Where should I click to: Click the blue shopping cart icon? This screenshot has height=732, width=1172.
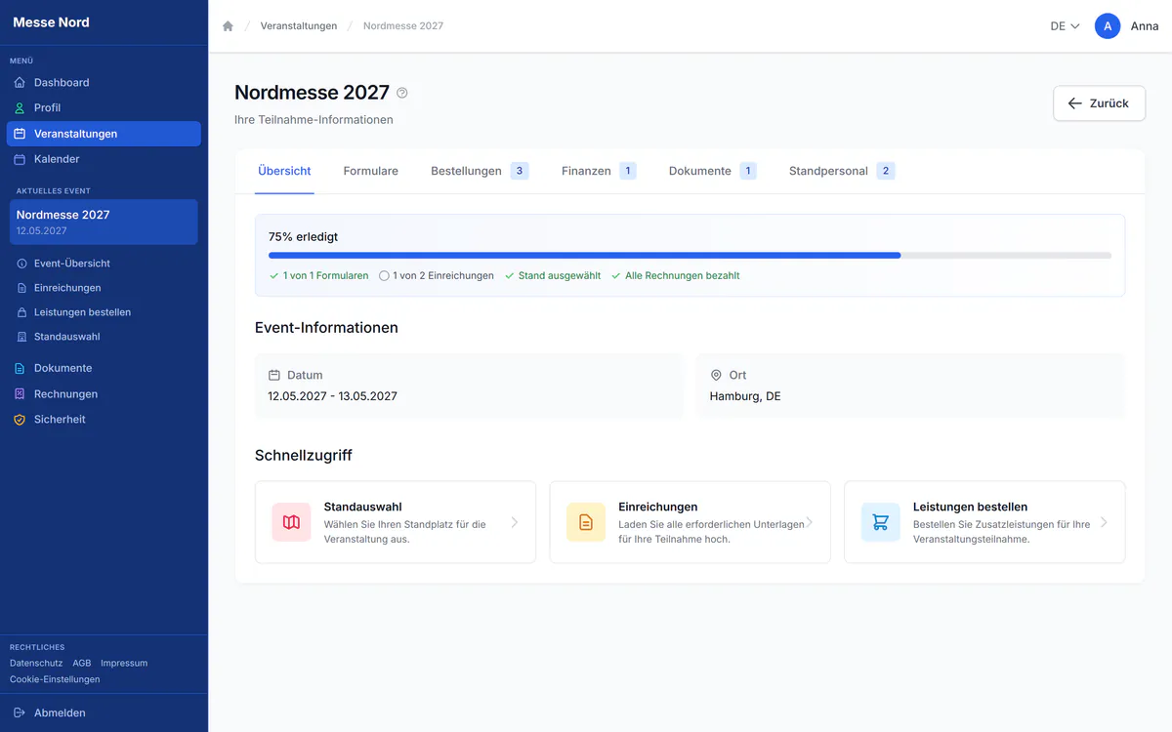click(880, 522)
